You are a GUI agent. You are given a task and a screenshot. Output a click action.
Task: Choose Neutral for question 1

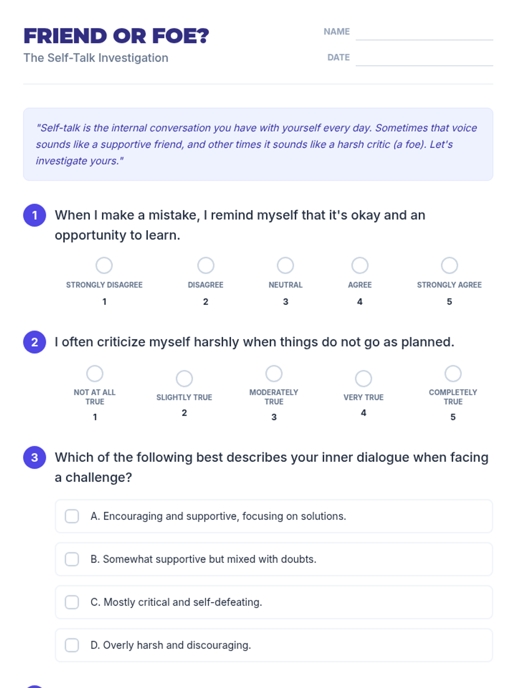click(x=286, y=265)
